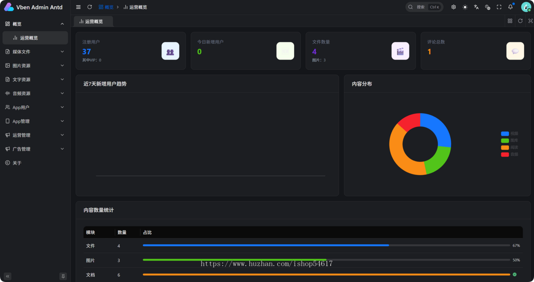Click the App用户 people icon in sidebar
This screenshot has width=534, height=282.
tap(8, 107)
